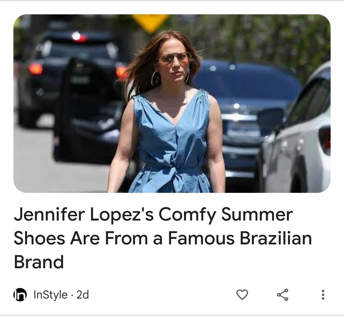Tap the vertical ellipsis at card's corner
Viewport: 344px width, 316px height.
323,295
